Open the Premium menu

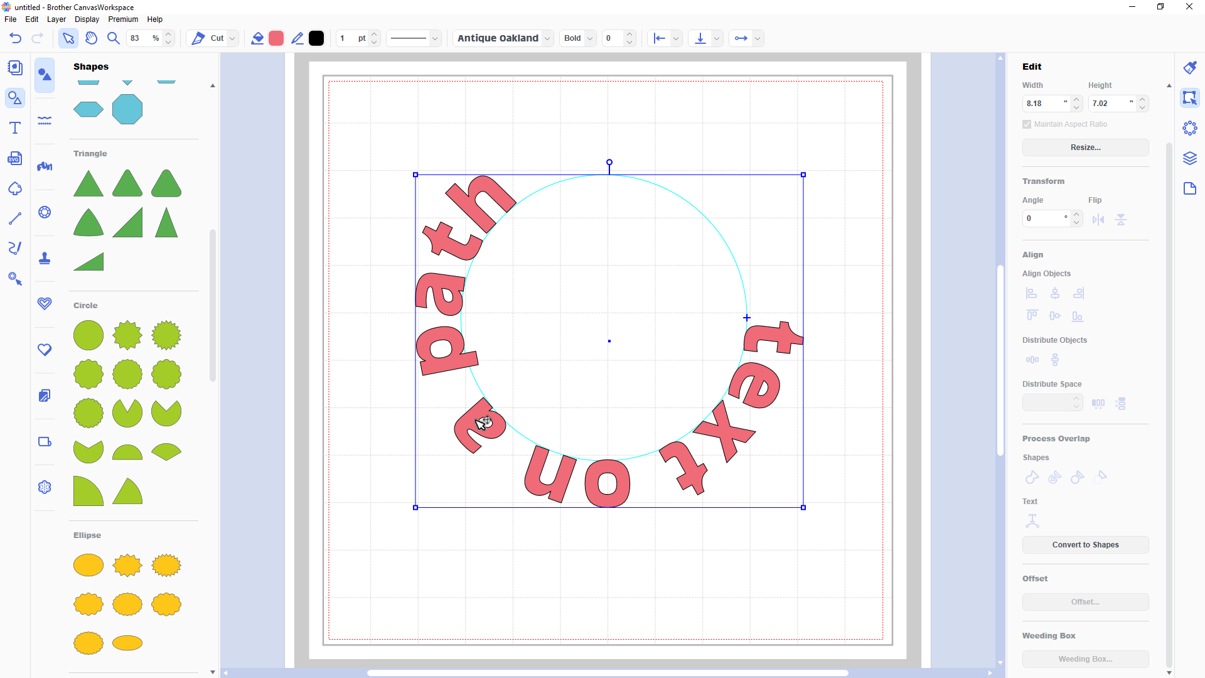point(123,19)
